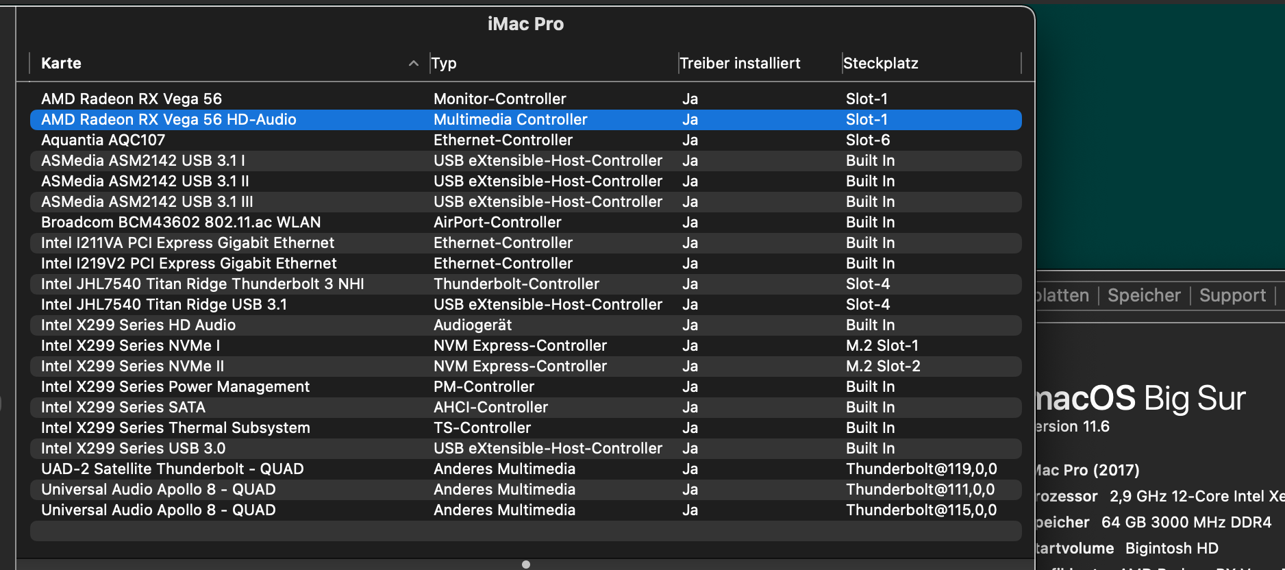
Task: Open the Speicher tab in About This Mac
Action: [x=1144, y=295]
